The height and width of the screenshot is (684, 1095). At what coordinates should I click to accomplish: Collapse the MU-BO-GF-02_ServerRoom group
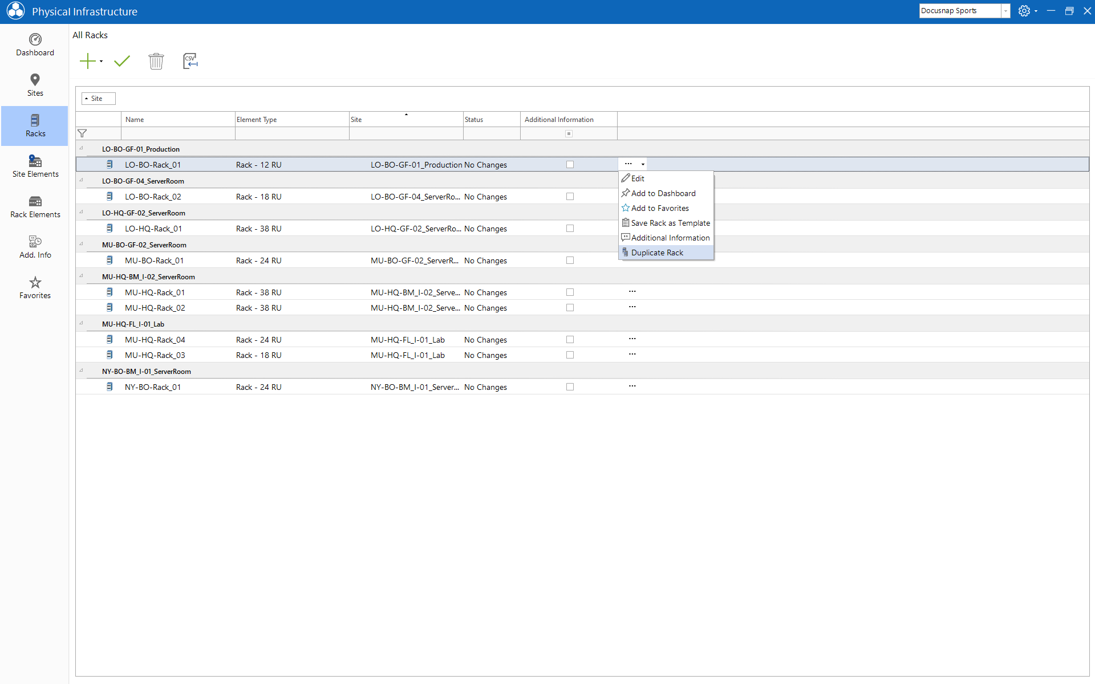pyautogui.click(x=81, y=244)
